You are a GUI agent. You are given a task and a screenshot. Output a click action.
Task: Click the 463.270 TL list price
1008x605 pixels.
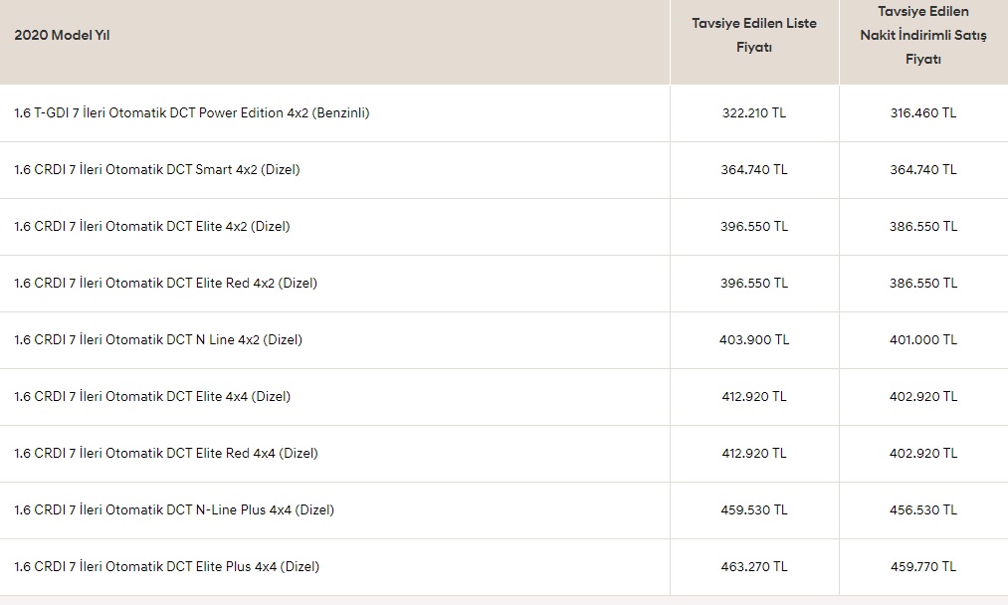point(754,566)
